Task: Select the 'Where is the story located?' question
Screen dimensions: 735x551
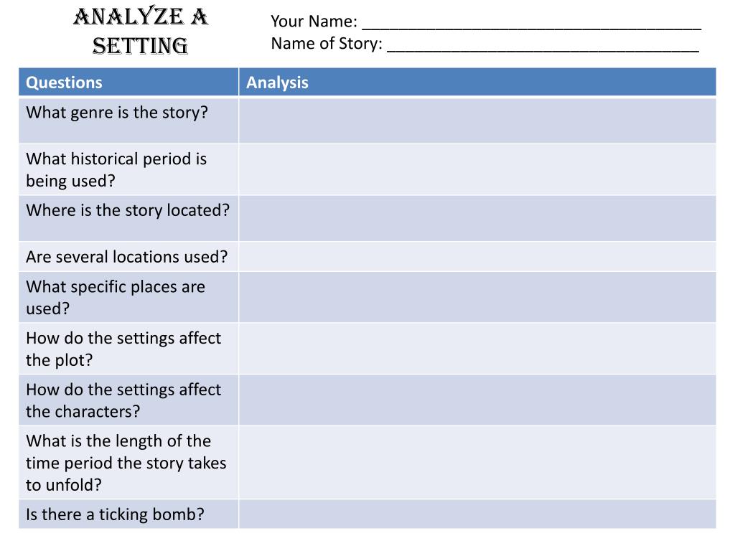Action: (x=128, y=211)
